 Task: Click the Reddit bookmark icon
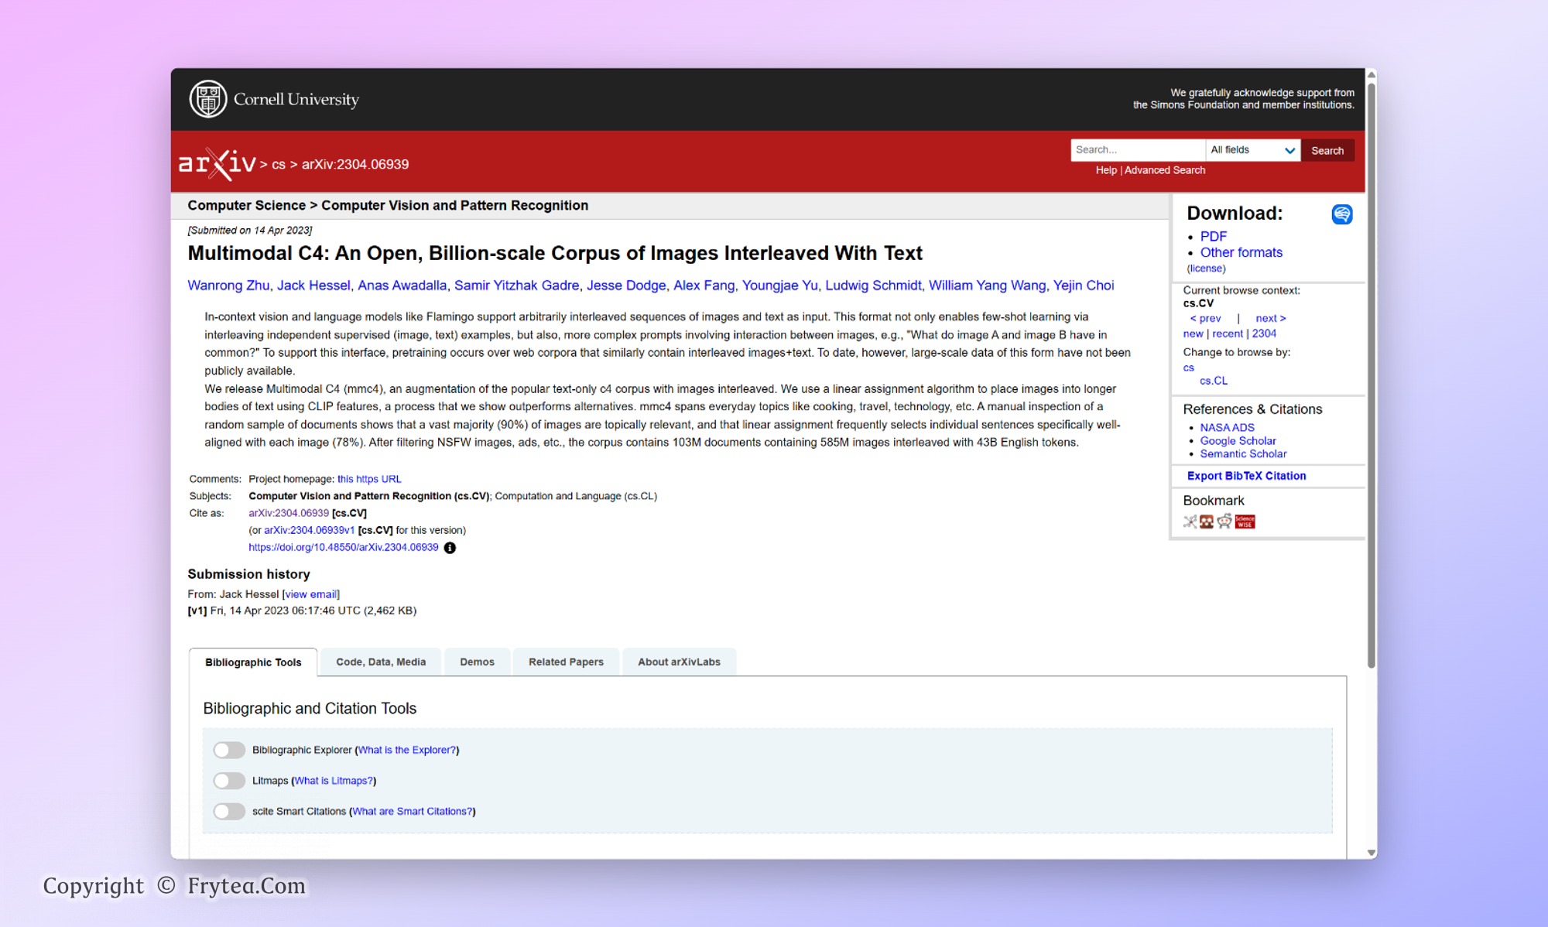(1224, 522)
